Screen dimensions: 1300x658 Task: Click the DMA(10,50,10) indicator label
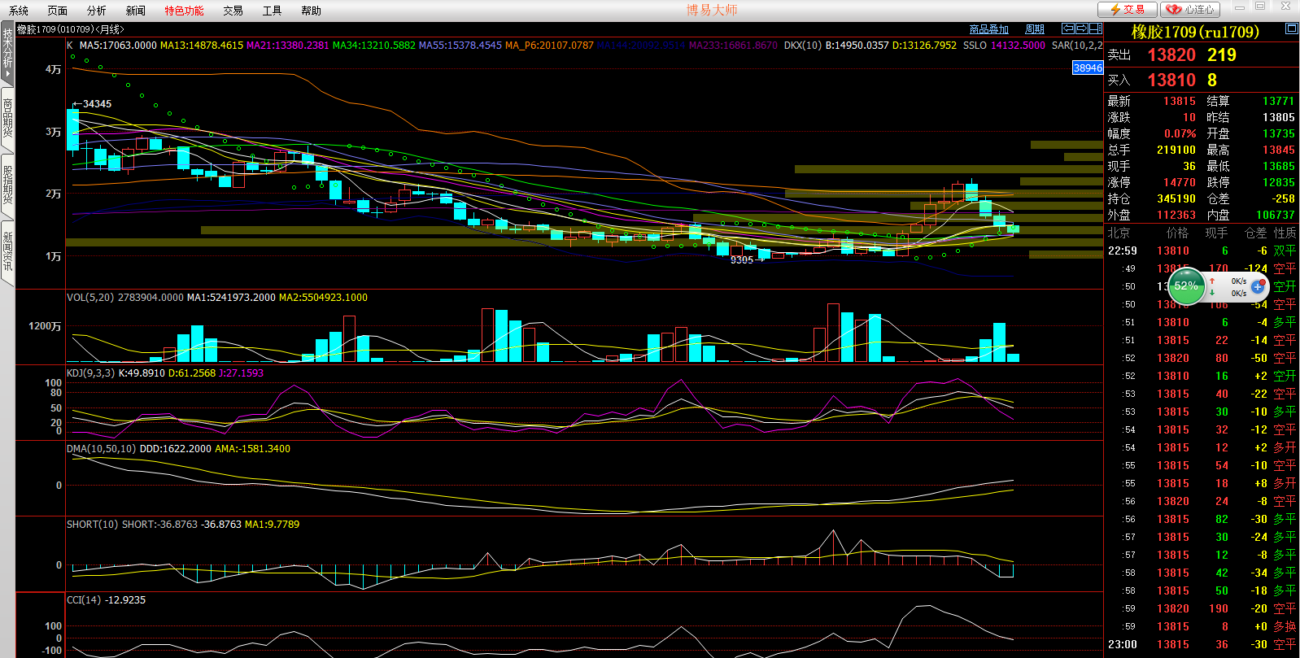click(x=102, y=449)
